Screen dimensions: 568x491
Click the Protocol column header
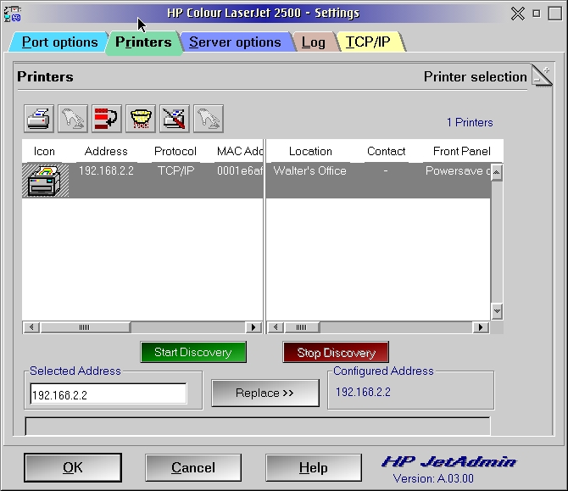tap(175, 151)
